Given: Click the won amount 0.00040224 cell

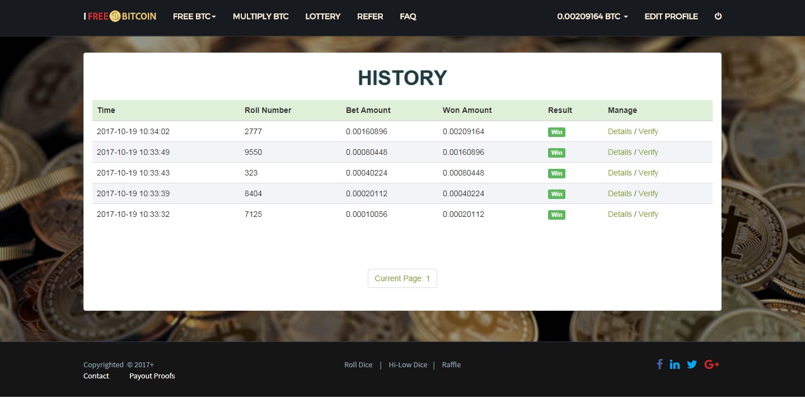Looking at the screenshot, I should click(x=464, y=193).
